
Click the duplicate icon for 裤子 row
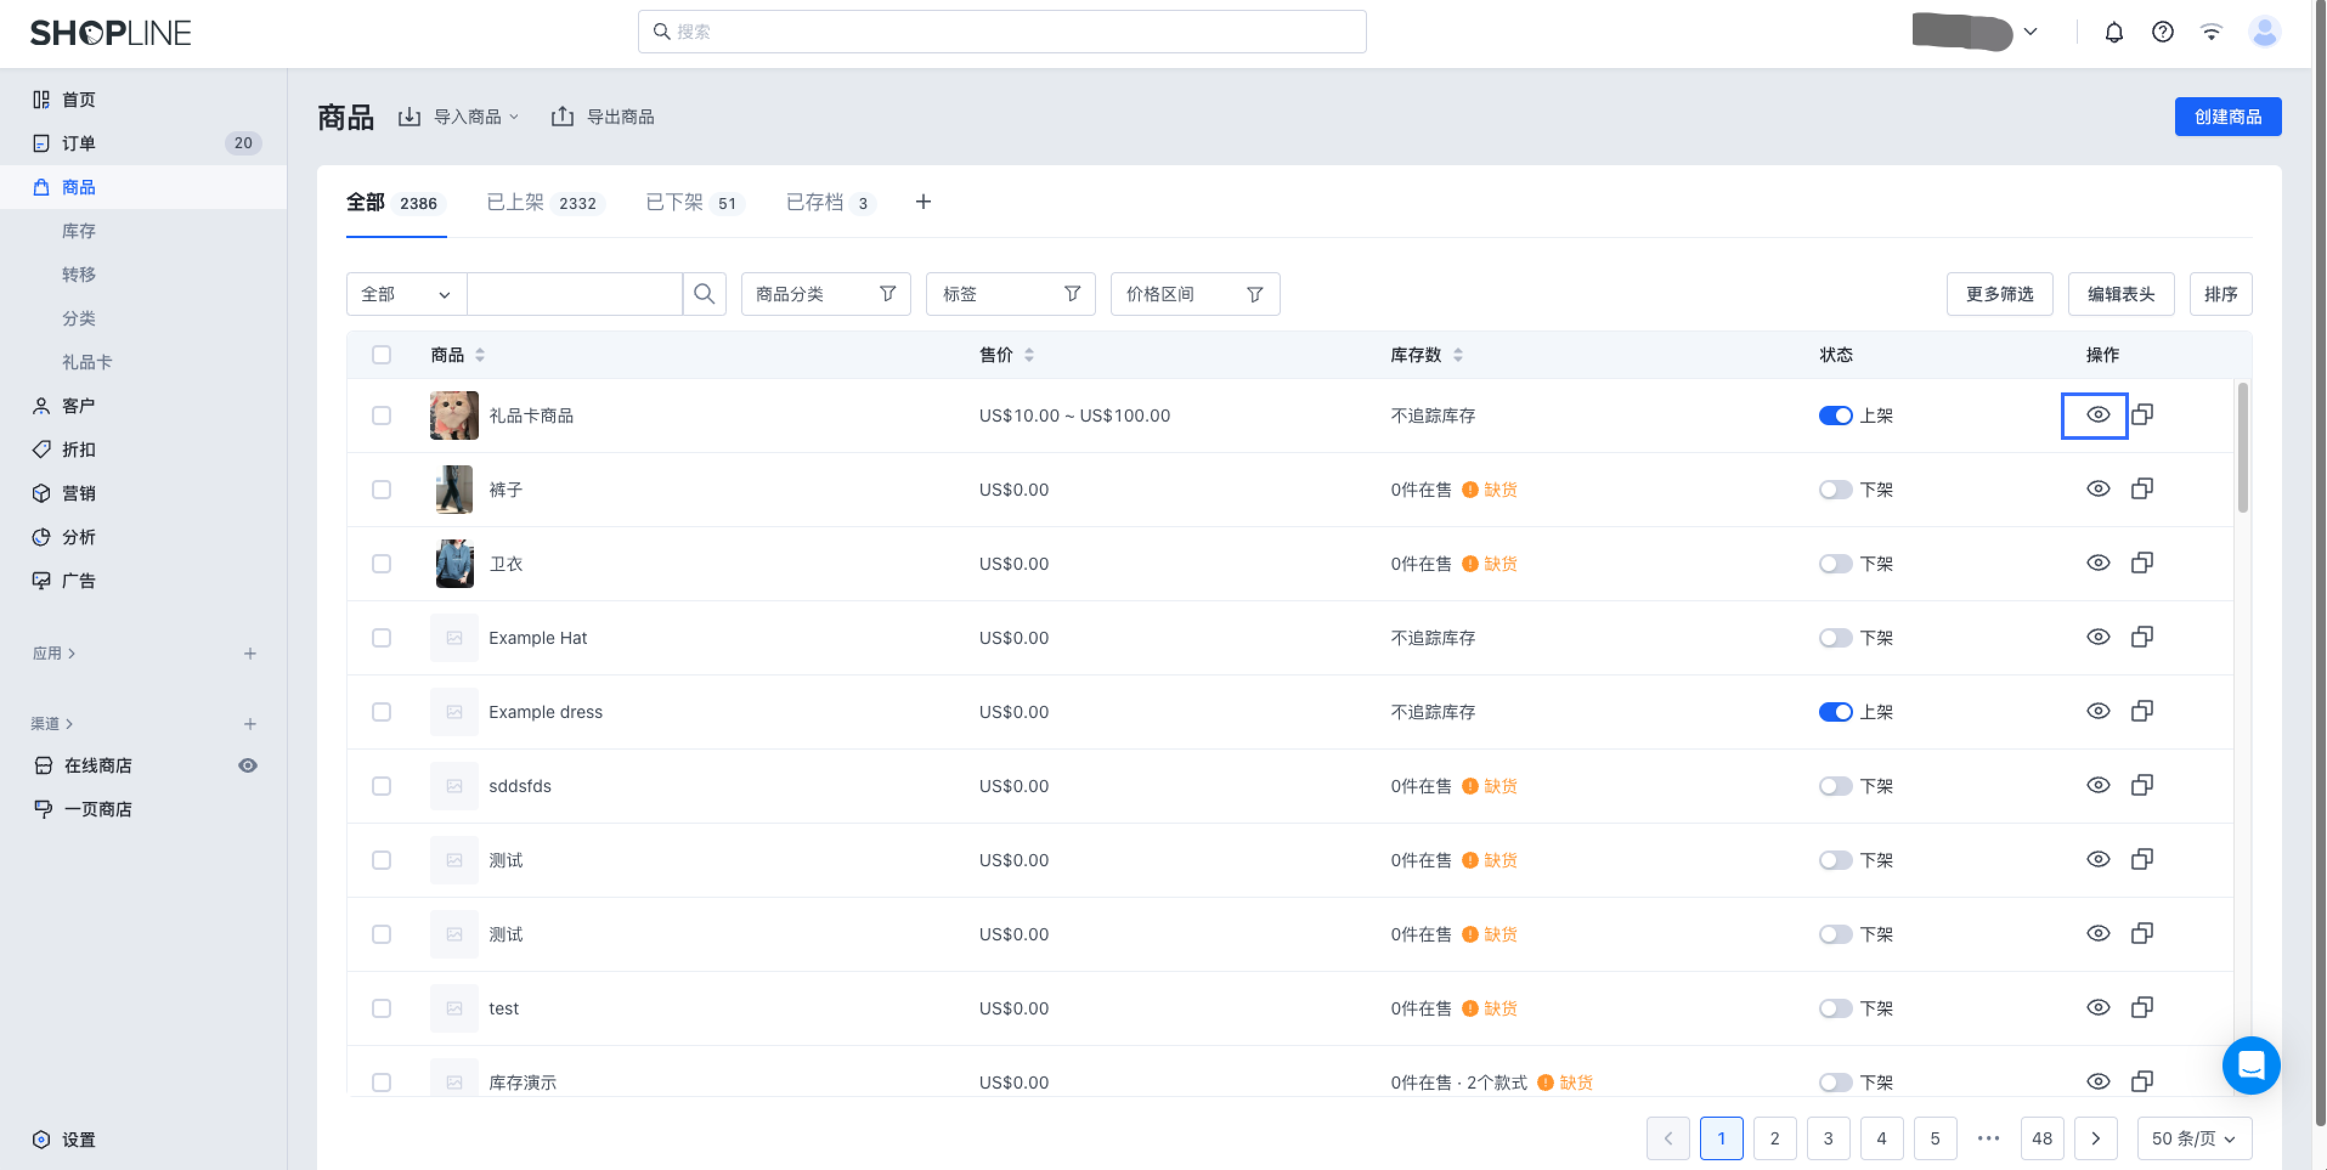(2142, 489)
